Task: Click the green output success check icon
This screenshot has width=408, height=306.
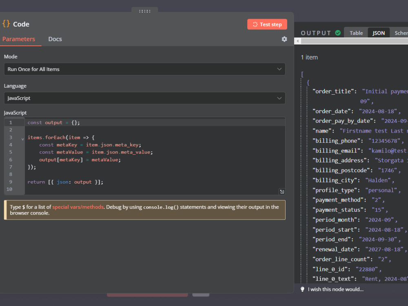Action: 338,33
